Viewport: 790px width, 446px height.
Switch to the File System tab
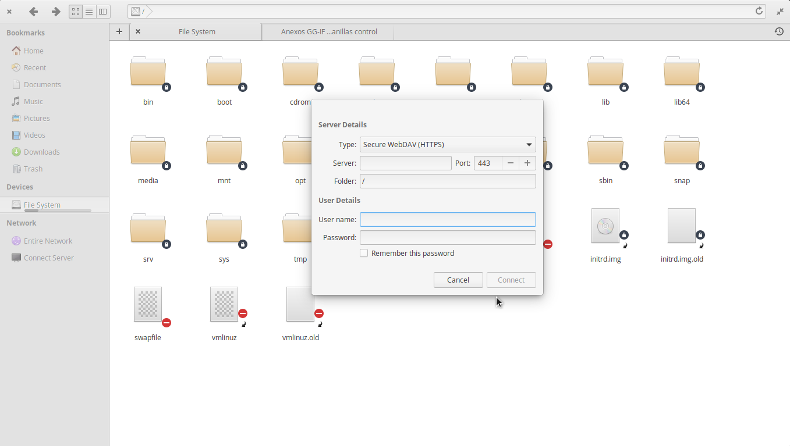196,31
